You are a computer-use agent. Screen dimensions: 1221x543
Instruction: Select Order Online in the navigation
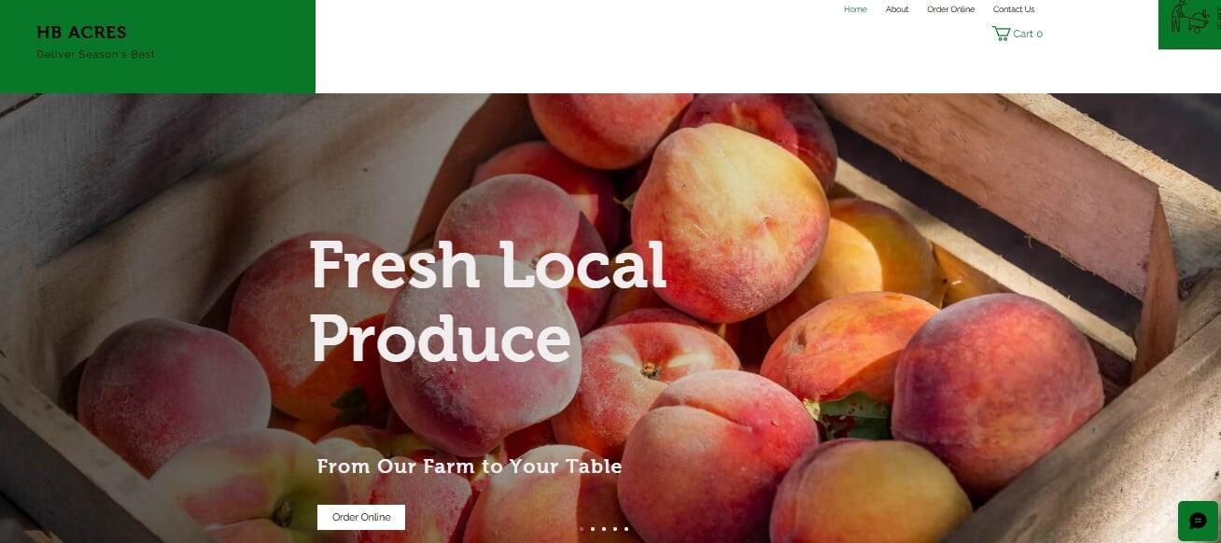tap(950, 9)
